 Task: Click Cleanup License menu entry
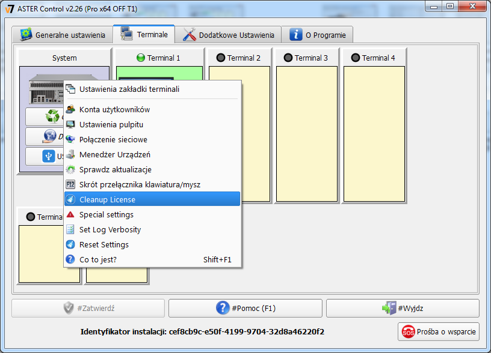click(x=152, y=199)
